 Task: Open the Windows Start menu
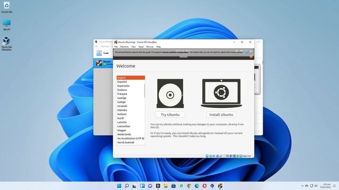coord(119,186)
